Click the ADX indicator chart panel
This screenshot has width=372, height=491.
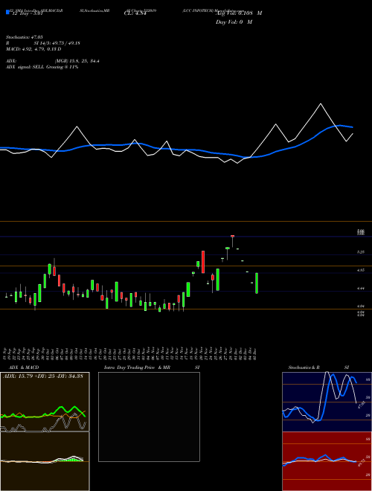coord(45,402)
